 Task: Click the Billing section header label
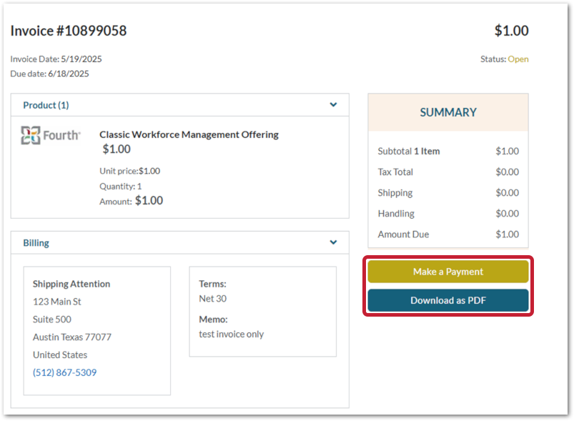[36, 243]
